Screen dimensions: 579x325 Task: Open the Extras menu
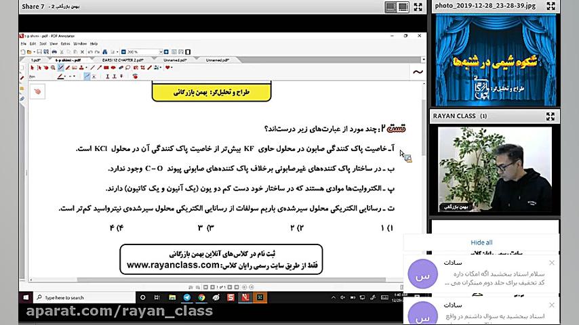click(x=65, y=43)
